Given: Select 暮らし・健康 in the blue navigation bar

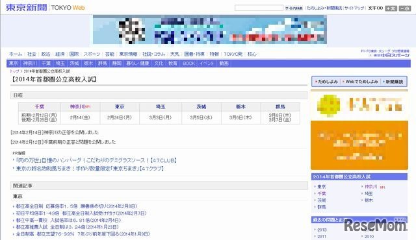Looking at the screenshot, I should (x=138, y=64).
